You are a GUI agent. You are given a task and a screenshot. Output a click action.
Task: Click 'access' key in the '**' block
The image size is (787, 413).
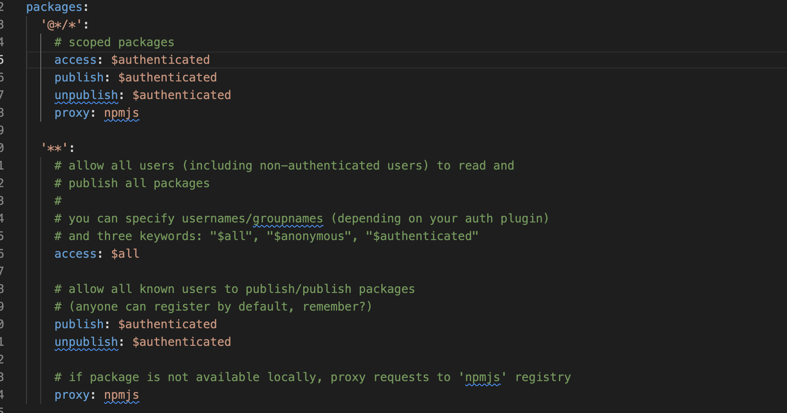(76, 254)
